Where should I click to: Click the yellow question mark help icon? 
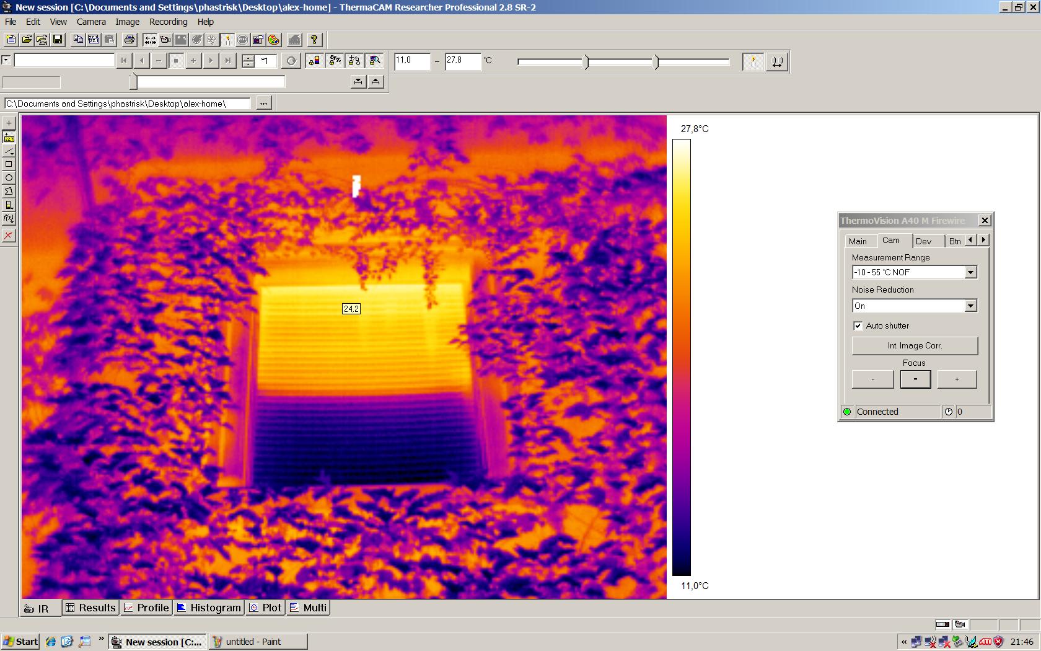(x=314, y=40)
